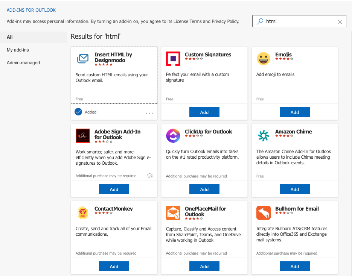Click the Custom Signatures star rating
The height and width of the screenshot is (276, 352).
(194, 59)
